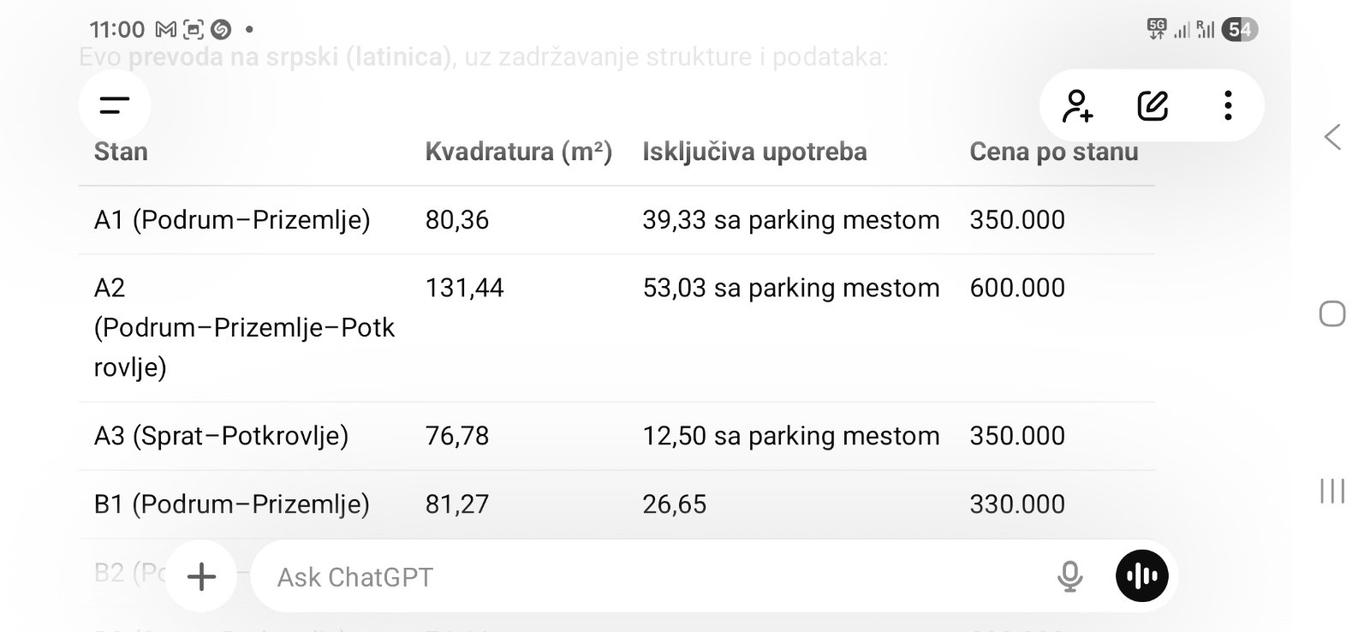
Task: Tap the A3 (Sprat–Potkrovlje) cell
Action: coord(221,436)
